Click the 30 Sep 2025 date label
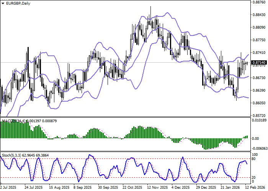 click(x=108, y=188)
